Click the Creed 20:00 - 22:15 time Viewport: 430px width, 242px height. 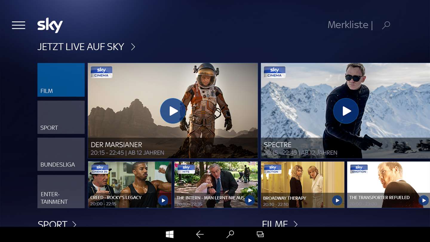pos(103,204)
